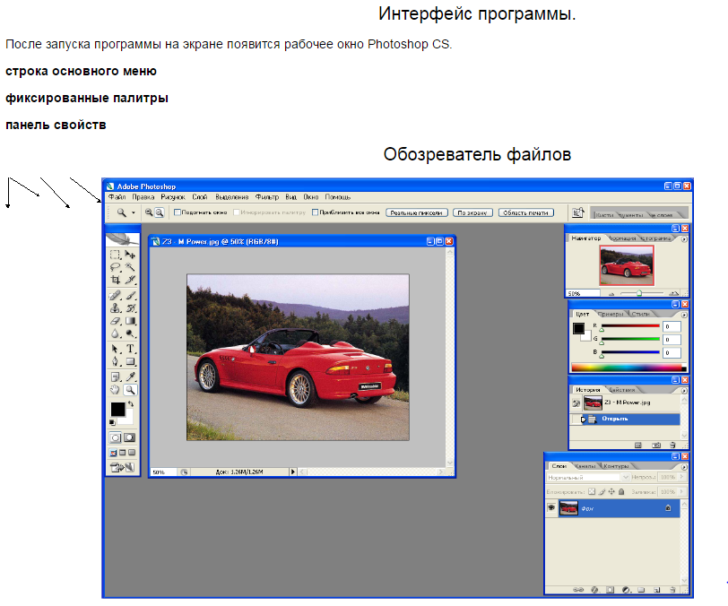
Task: Enable the 'Подогнать окно' checkbox
Action: coord(178,212)
